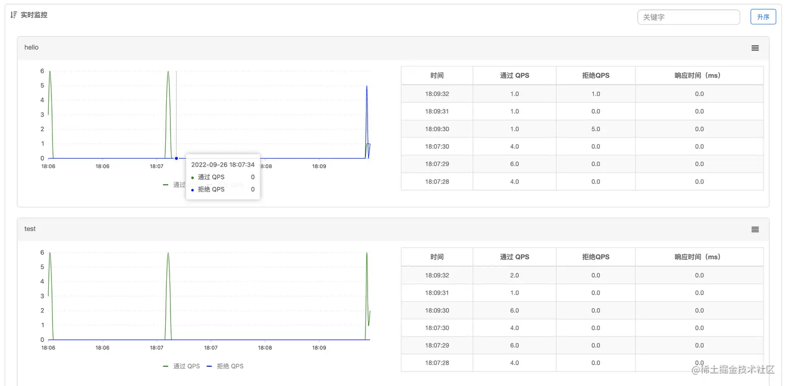Click 18:09 axis label on test chart
Screen dimensions: 786x386
coord(319,348)
